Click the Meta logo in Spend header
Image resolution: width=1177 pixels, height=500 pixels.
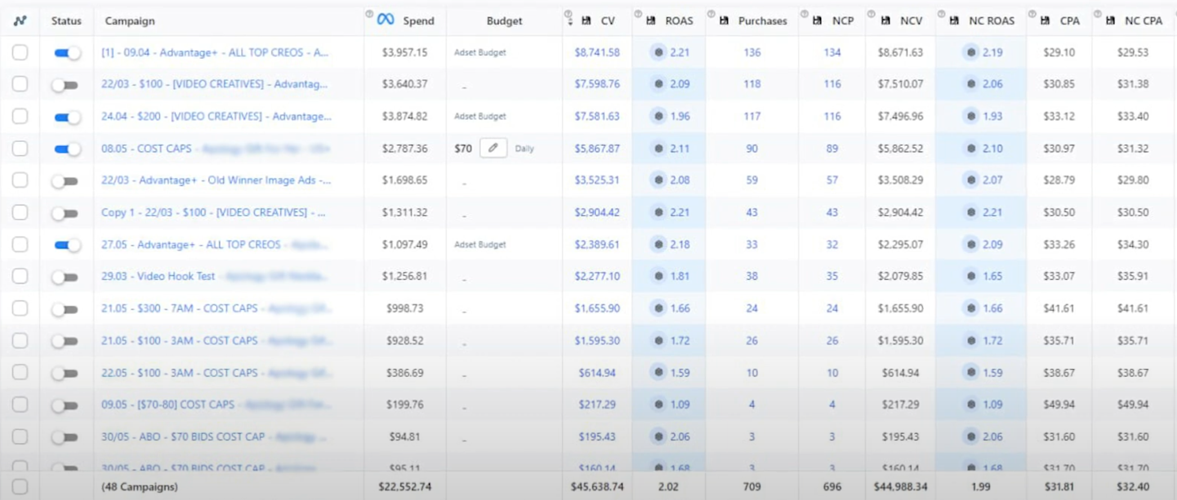pos(386,20)
